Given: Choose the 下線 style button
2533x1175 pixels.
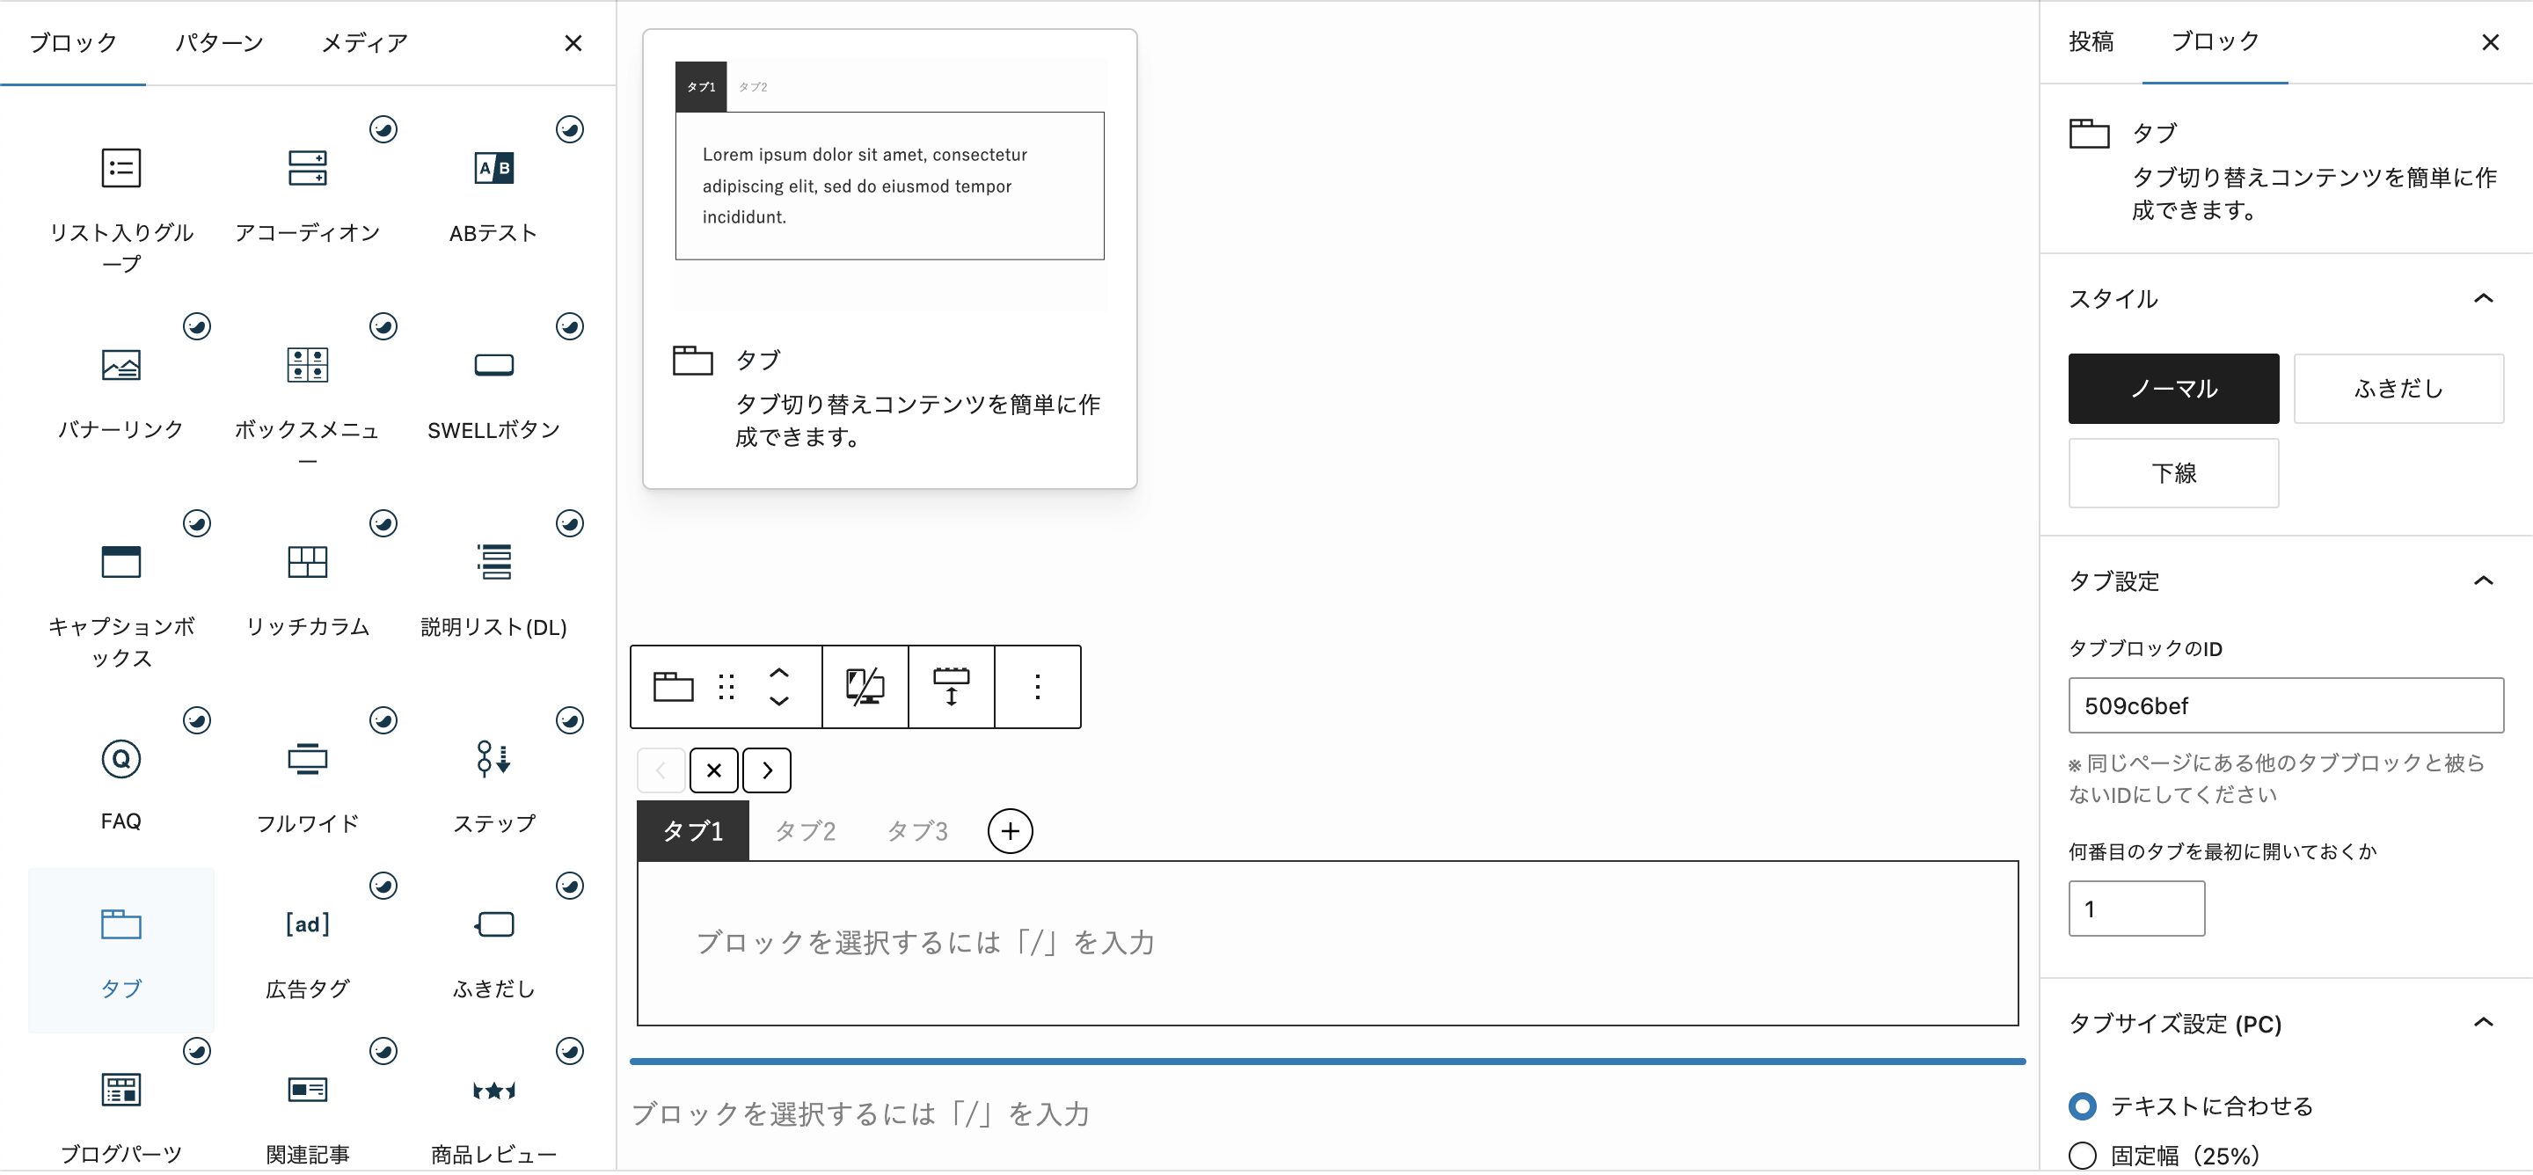Looking at the screenshot, I should 2173,473.
